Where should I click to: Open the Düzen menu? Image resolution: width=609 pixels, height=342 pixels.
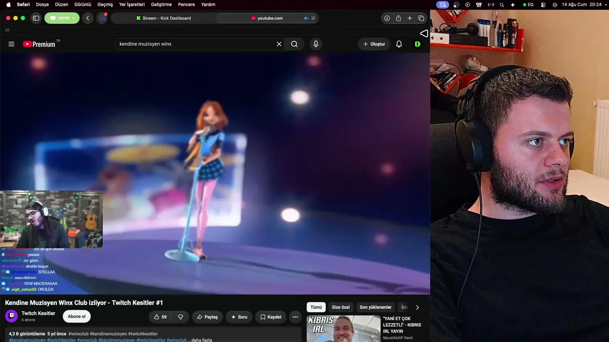[x=61, y=4]
